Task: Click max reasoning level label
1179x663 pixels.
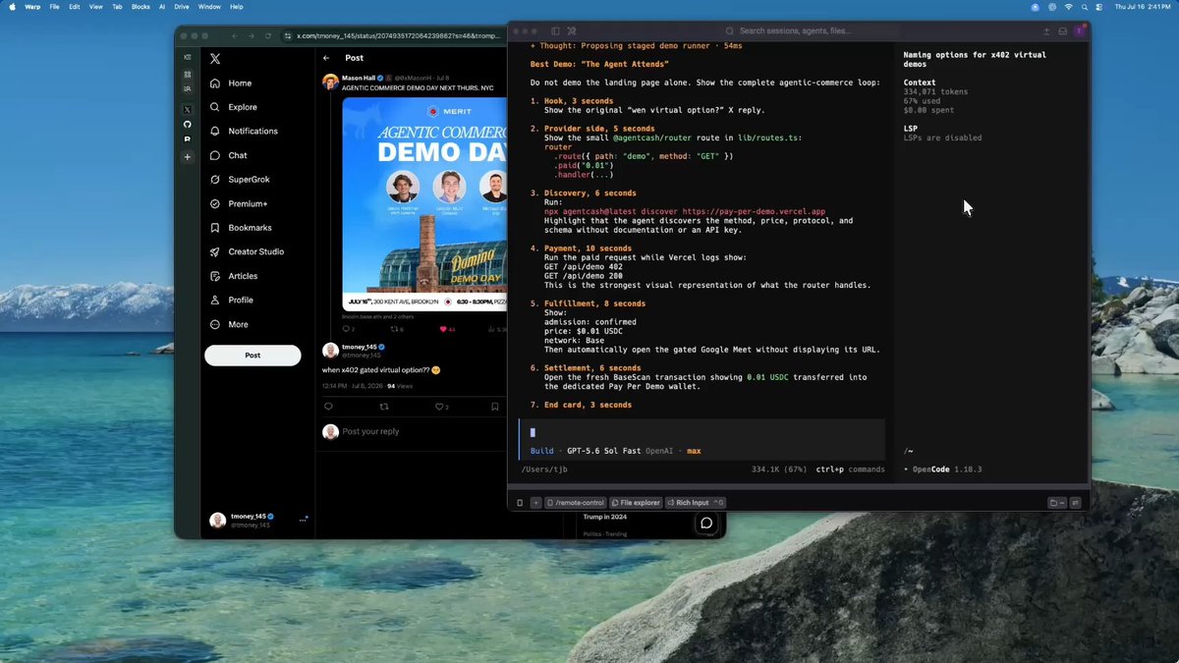Action: (694, 451)
